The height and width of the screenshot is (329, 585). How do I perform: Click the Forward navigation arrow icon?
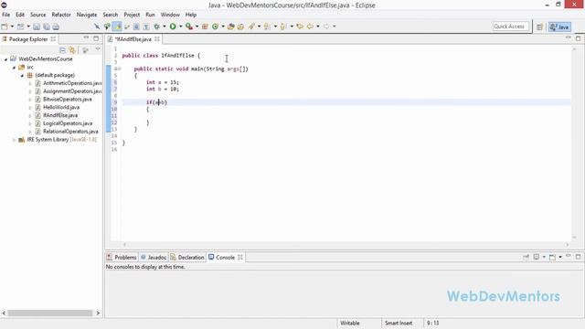(326, 27)
